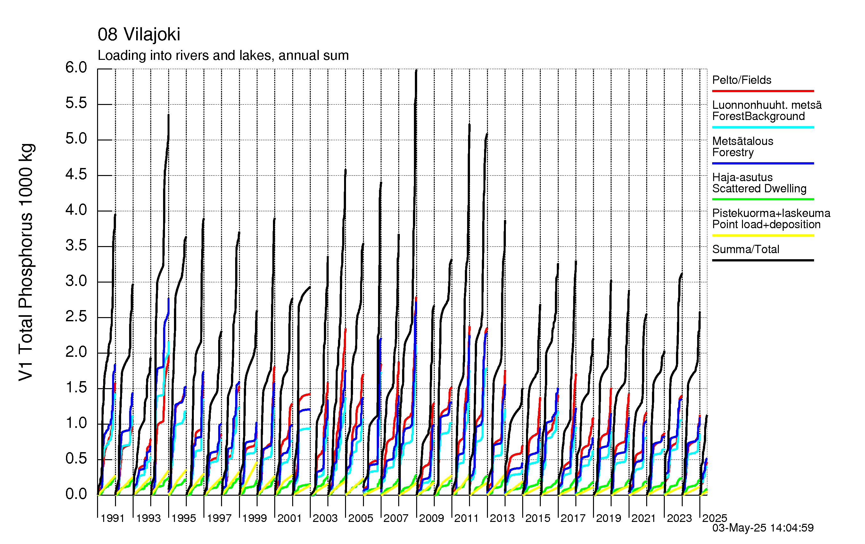Click the x-axis year label 2015
The image size is (865, 544).
click(538, 518)
